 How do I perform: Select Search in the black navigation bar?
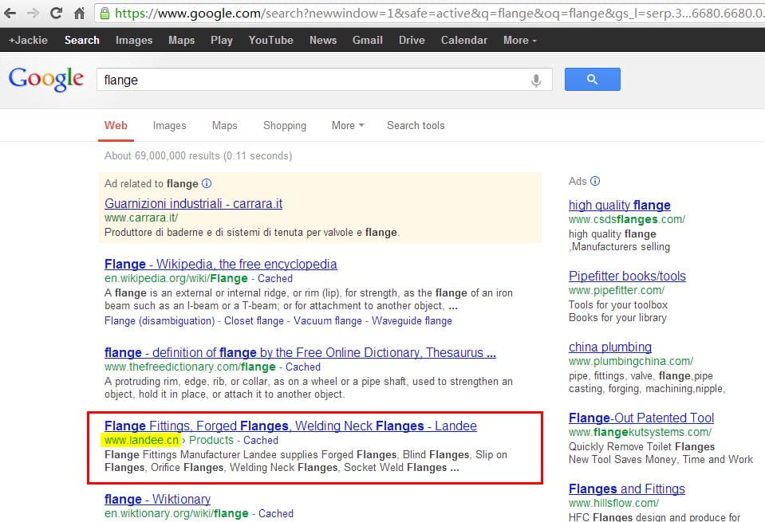tap(82, 40)
